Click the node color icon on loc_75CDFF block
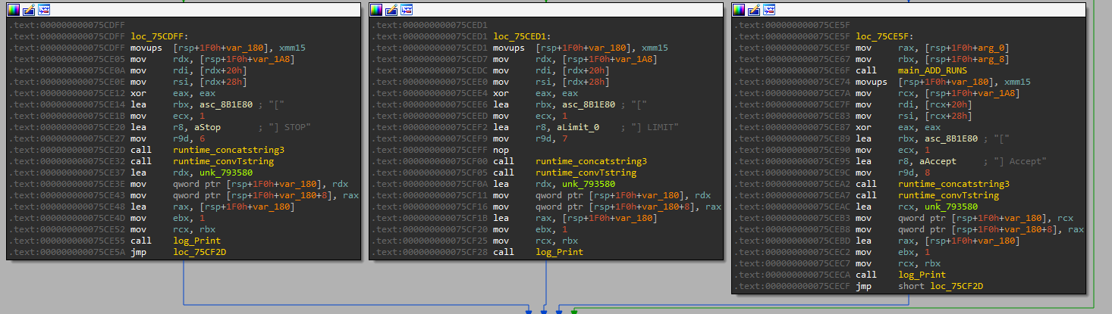Viewport: 1112px width, 314px height. [x=14, y=10]
